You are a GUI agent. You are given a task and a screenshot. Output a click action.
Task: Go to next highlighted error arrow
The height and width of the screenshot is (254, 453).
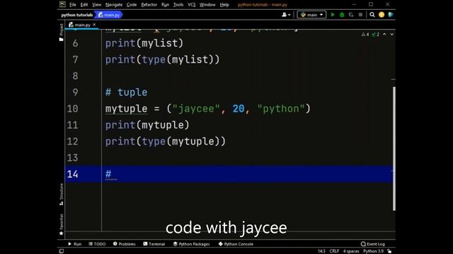391,34
